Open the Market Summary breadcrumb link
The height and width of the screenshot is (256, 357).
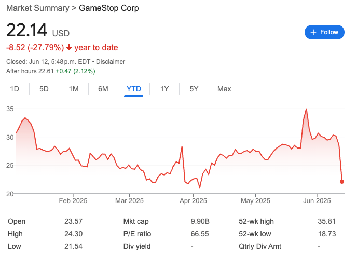click(38, 8)
